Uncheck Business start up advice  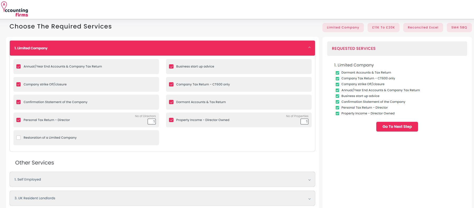[171, 66]
